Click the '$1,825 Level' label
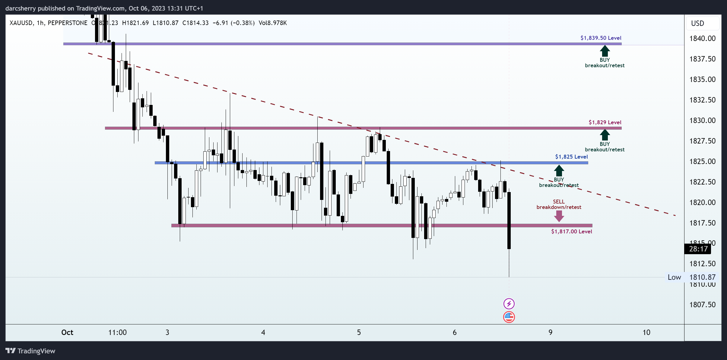 coord(571,157)
